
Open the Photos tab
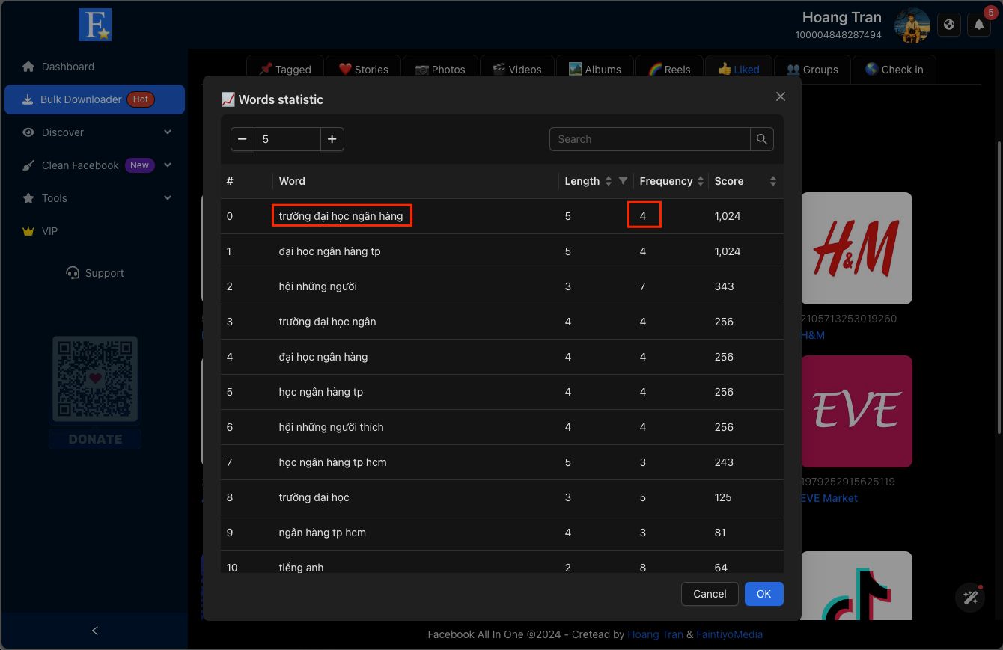tap(440, 69)
